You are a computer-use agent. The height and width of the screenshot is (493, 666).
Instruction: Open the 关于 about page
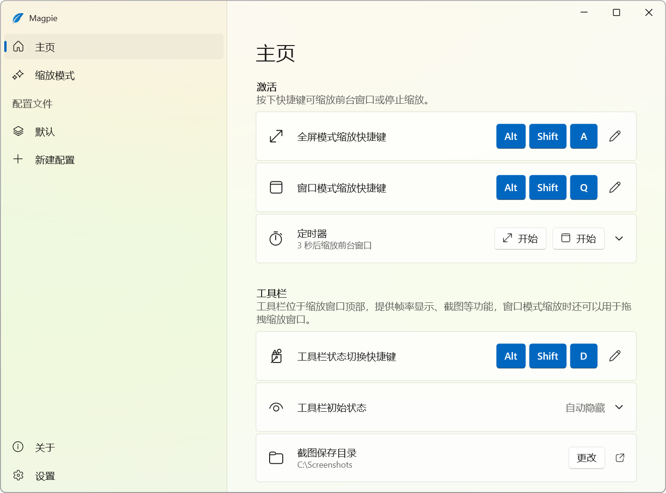click(114, 447)
